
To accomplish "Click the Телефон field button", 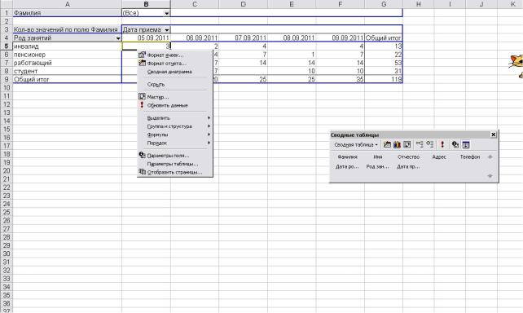I will pyautogui.click(x=469, y=156).
